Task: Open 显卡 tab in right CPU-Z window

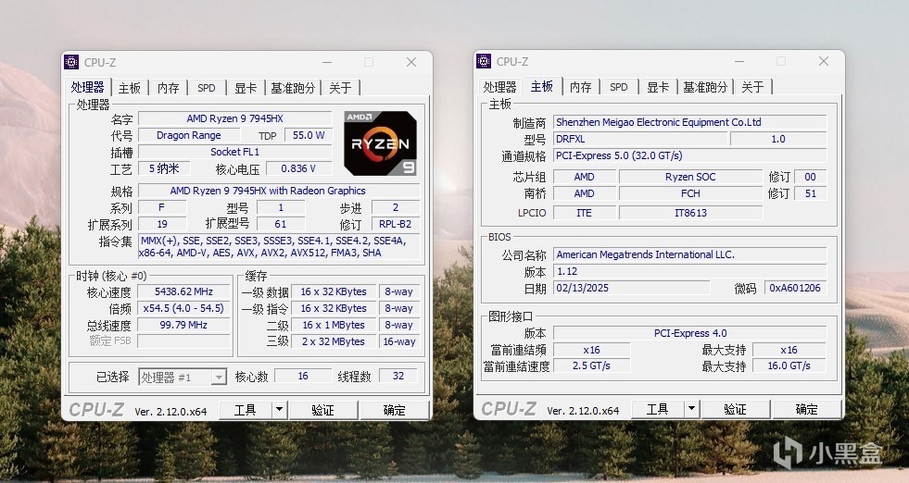Action: tap(657, 87)
